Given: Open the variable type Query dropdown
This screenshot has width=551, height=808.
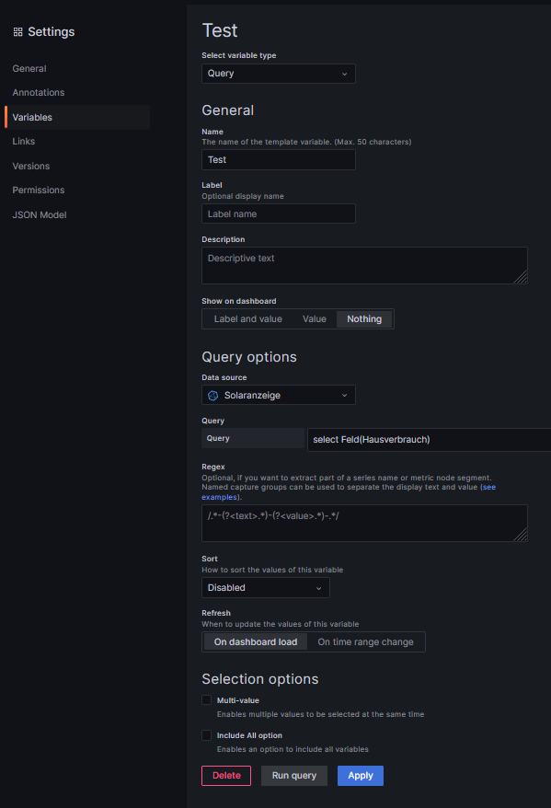Looking at the screenshot, I should tap(279, 74).
